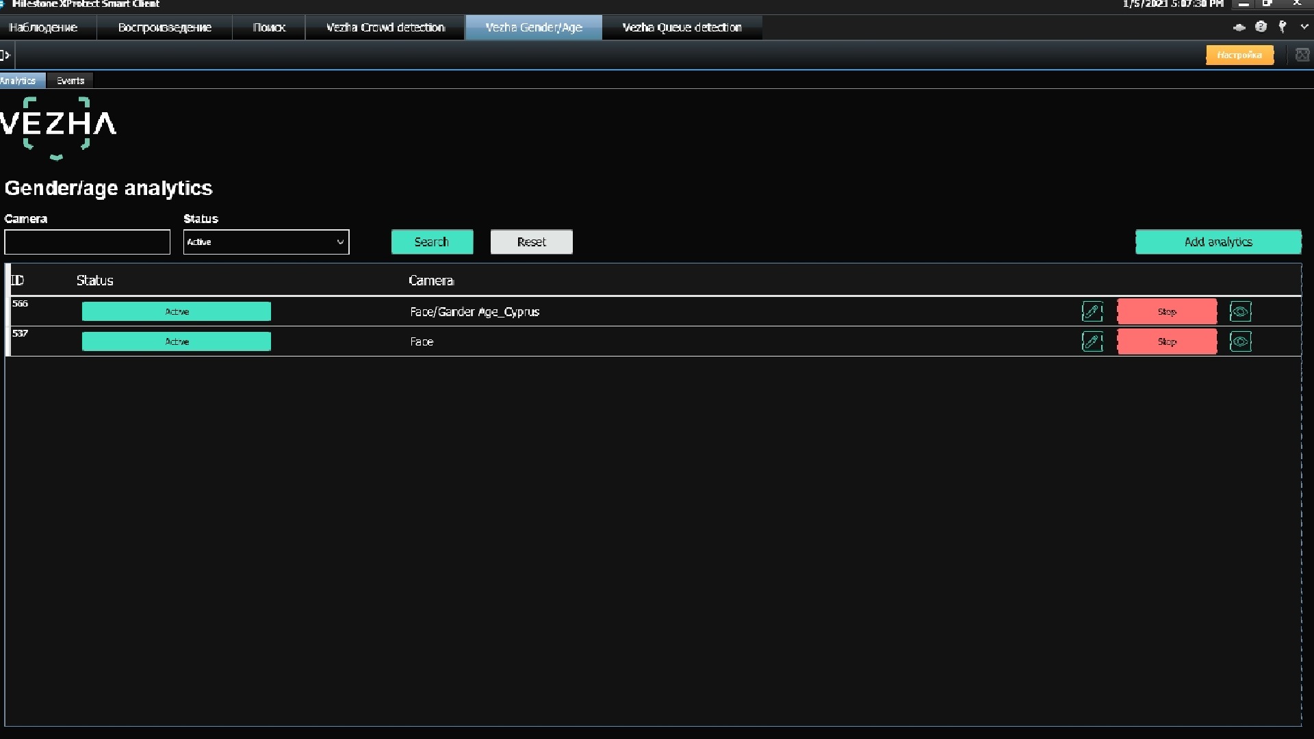
Task: Expand the side panel arrow icon
Action: [x=5, y=55]
